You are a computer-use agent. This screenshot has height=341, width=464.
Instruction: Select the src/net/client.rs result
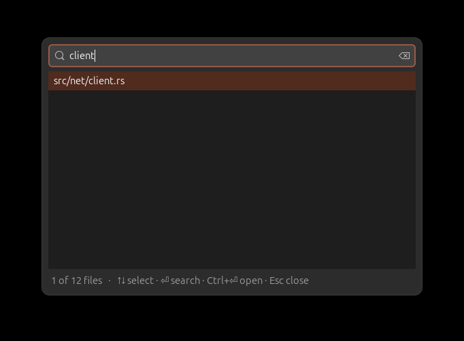232,81
